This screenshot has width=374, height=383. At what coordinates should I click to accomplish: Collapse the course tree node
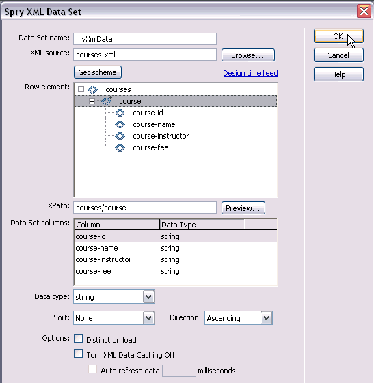(x=92, y=101)
